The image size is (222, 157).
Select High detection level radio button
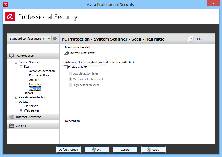coord(70,85)
